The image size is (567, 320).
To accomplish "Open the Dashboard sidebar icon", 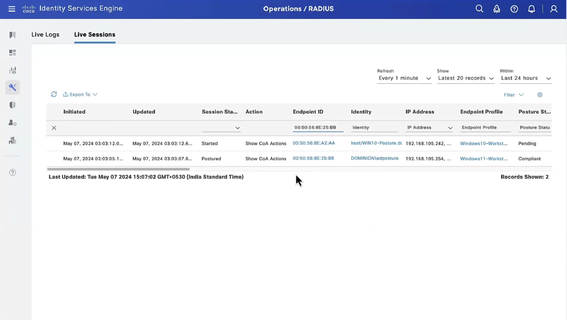I will point(12,53).
